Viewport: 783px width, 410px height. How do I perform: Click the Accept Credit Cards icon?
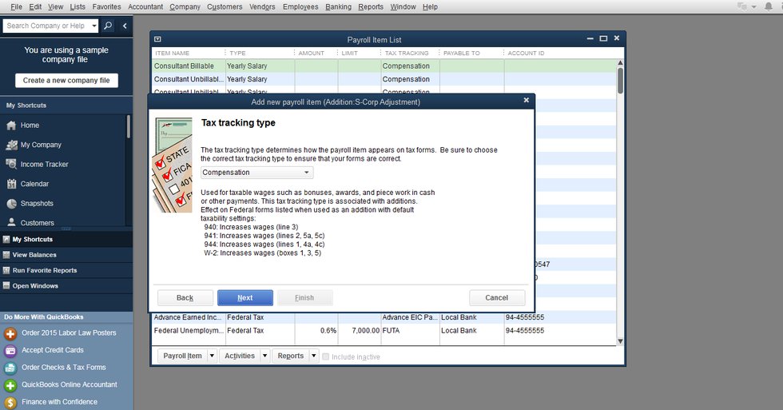point(10,350)
